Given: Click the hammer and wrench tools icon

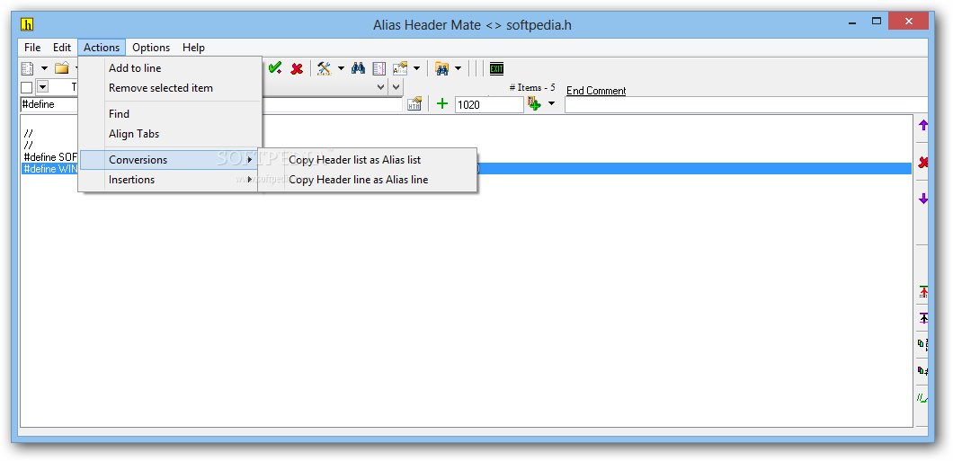Looking at the screenshot, I should pos(325,68).
